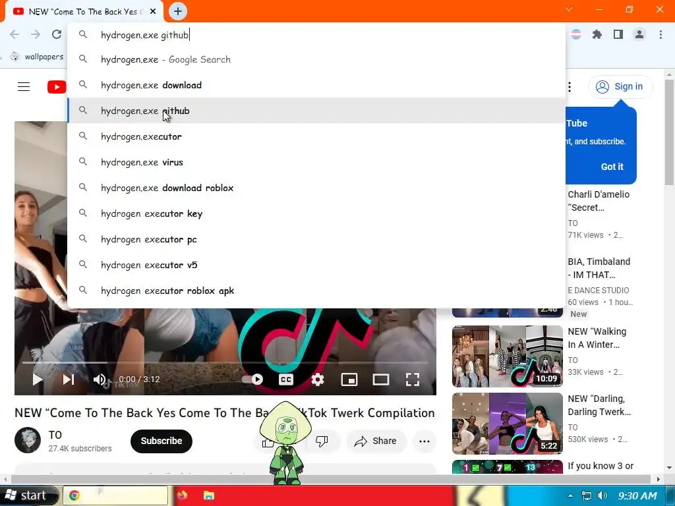Screen dimensions: 675x506
Task: Skip to the next video
Action: click(x=69, y=379)
